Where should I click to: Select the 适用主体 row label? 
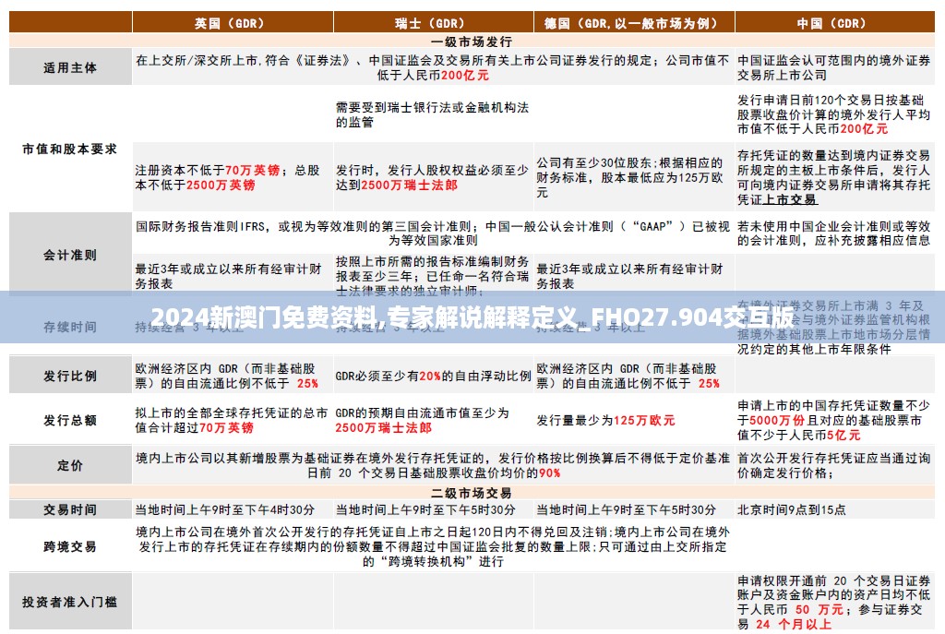(x=70, y=66)
